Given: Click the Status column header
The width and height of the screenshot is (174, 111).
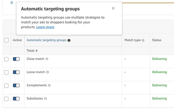Looking at the screenshot, I should 157,40.
